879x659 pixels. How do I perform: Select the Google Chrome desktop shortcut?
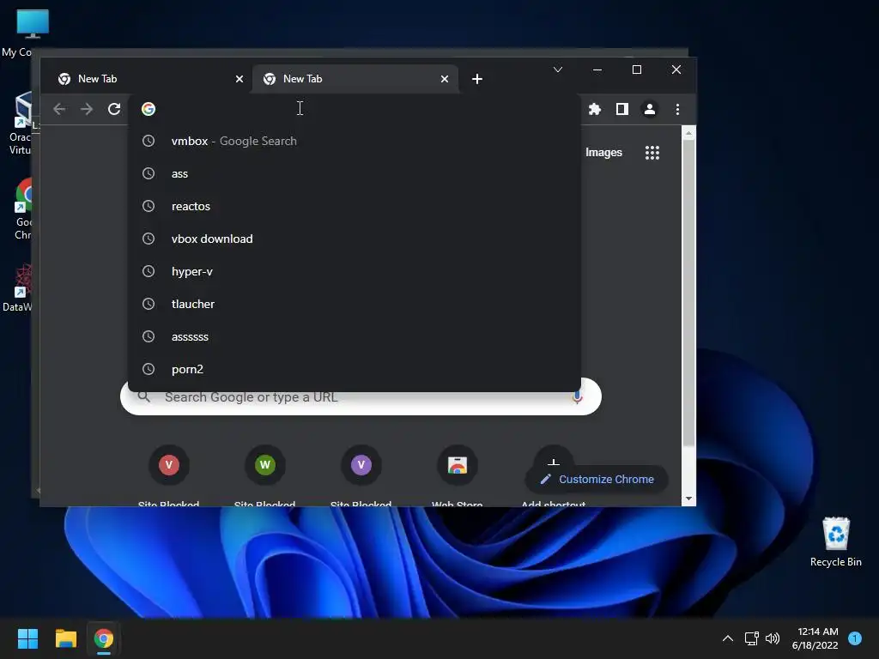click(23, 209)
